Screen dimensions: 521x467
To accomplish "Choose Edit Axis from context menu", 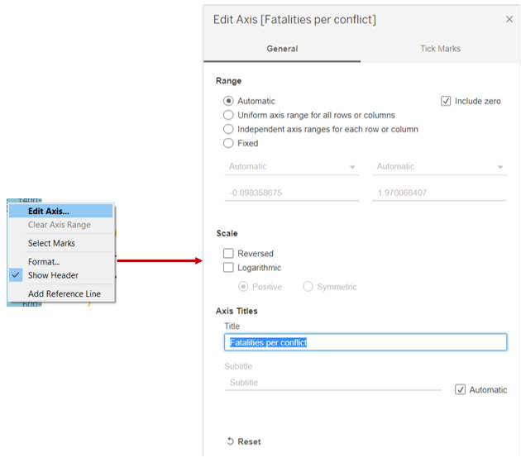I will pyautogui.click(x=49, y=211).
